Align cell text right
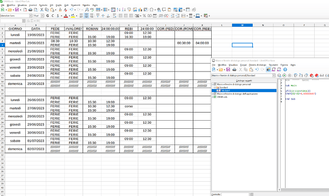This screenshot has width=329, height=196. (x=92, y=16)
